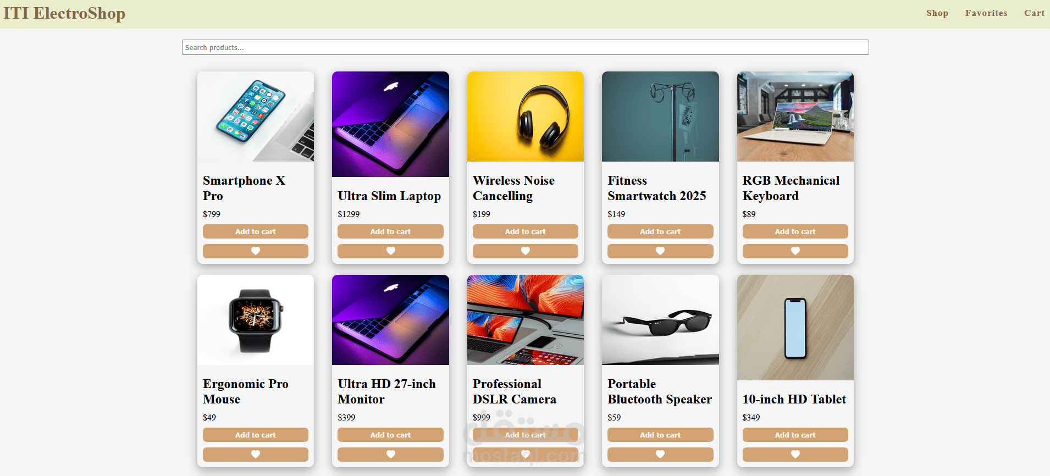
Task: Add 10-inch HD Tablet to cart
Action: tap(795, 435)
